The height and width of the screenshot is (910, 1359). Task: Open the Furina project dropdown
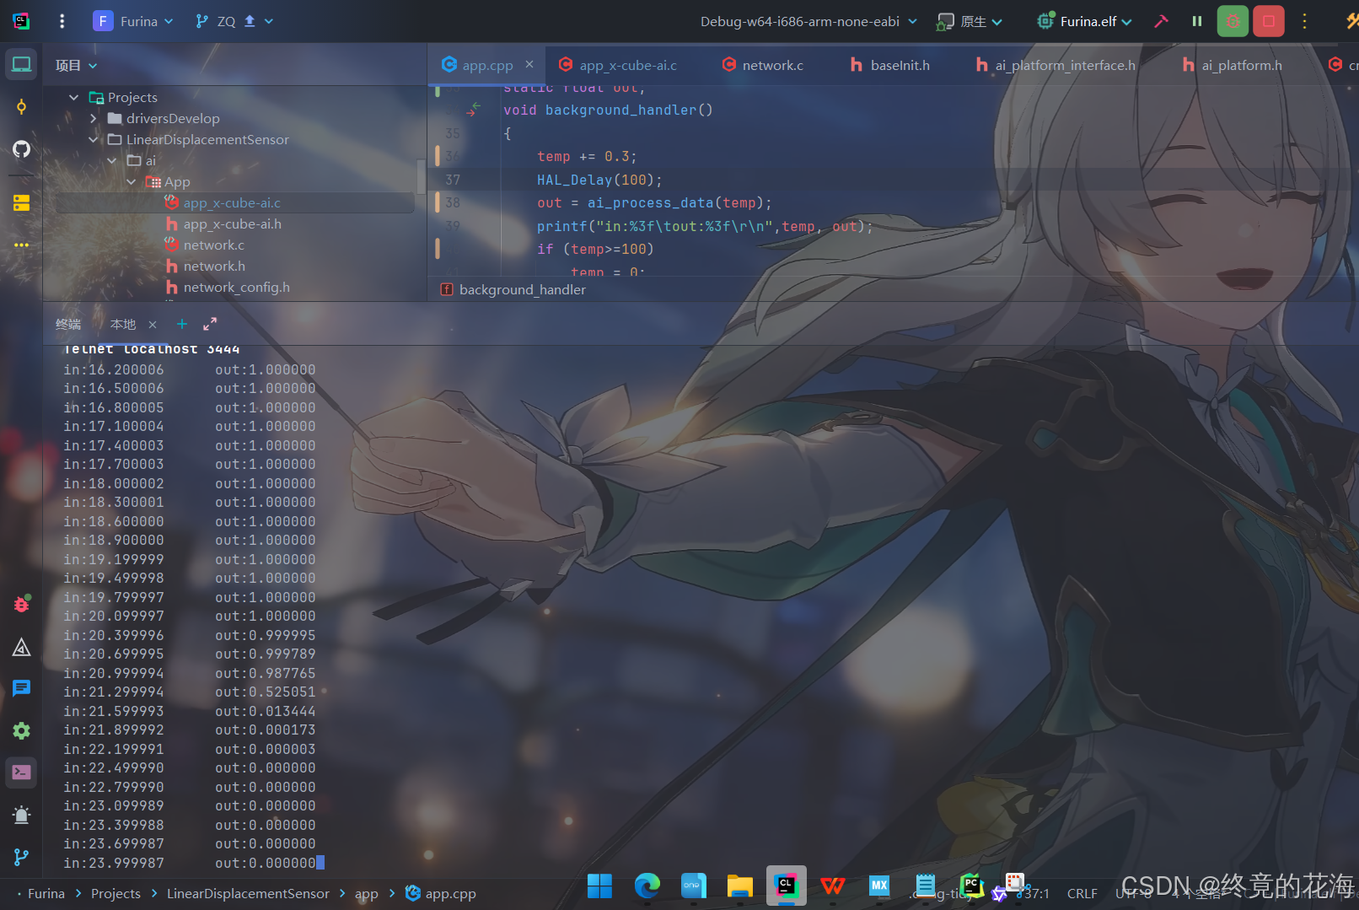click(x=133, y=21)
